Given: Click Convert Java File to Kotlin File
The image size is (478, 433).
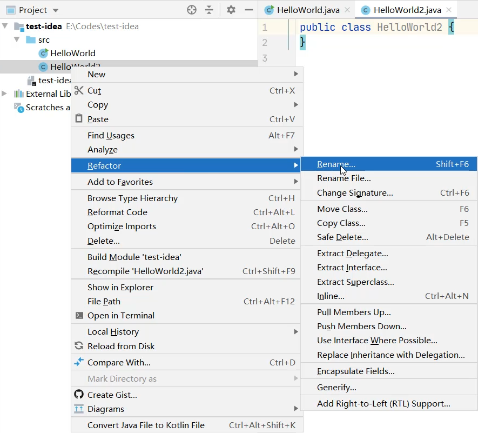Looking at the screenshot, I should point(146,425).
